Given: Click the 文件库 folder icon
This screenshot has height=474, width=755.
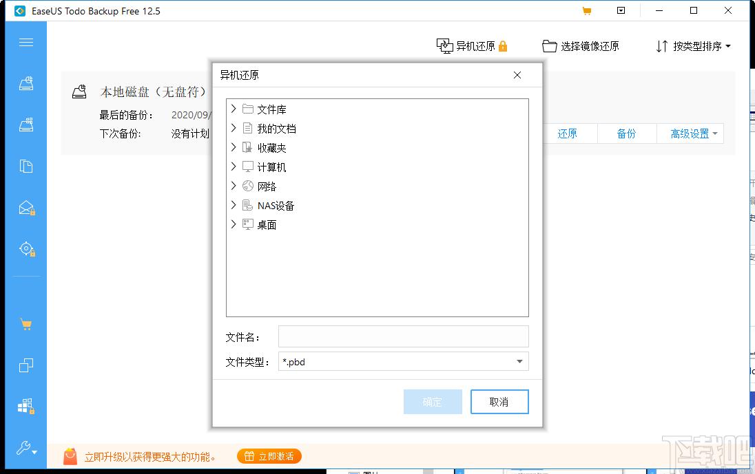Looking at the screenshot, I should (248, 109).
